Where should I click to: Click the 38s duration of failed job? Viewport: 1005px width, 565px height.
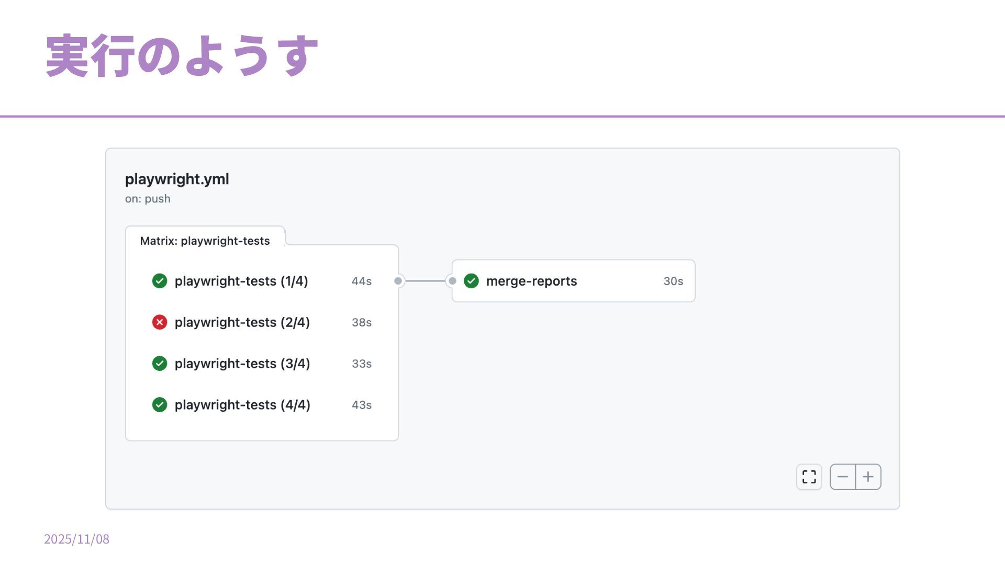click(x=361, y=322)
